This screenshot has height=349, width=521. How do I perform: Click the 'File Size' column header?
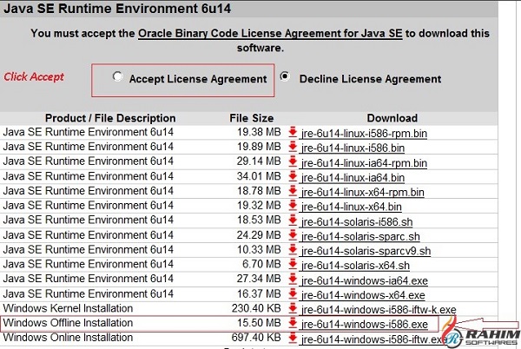(x=252, y=118)
